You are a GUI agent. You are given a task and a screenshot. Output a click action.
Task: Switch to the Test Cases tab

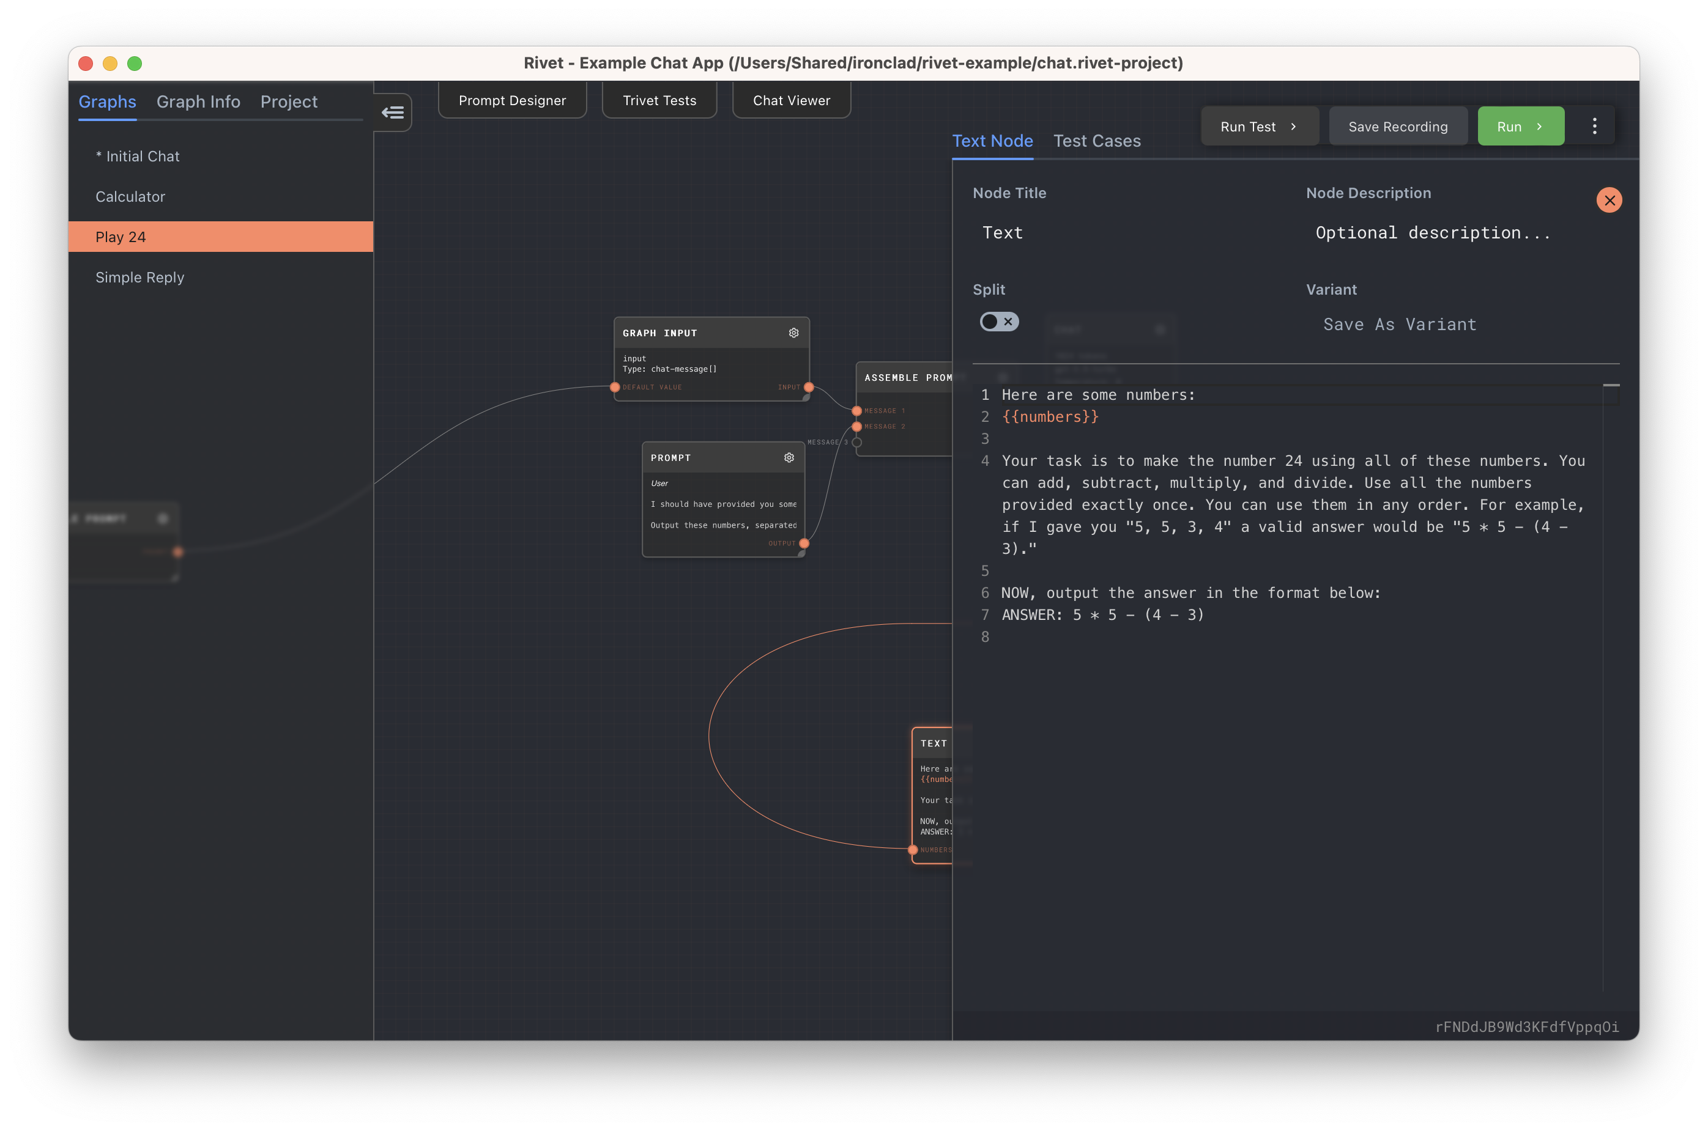pyautogui.click(x=1097, y=141)
